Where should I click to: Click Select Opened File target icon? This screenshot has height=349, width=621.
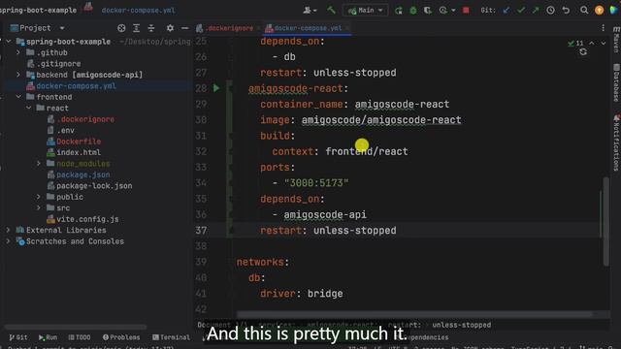coord(121,28)
